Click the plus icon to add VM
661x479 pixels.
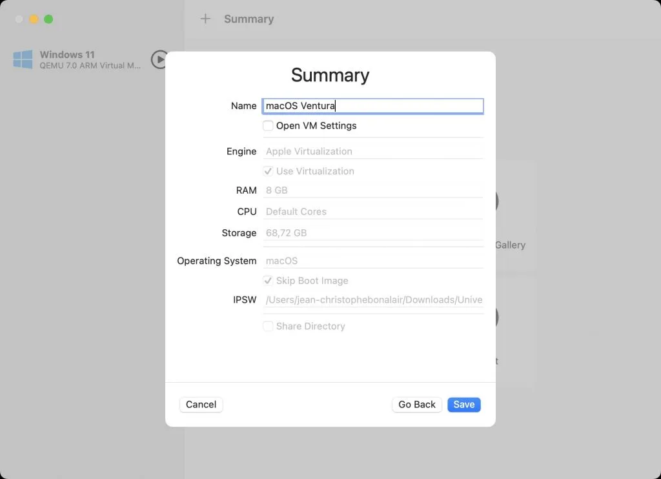205,19
